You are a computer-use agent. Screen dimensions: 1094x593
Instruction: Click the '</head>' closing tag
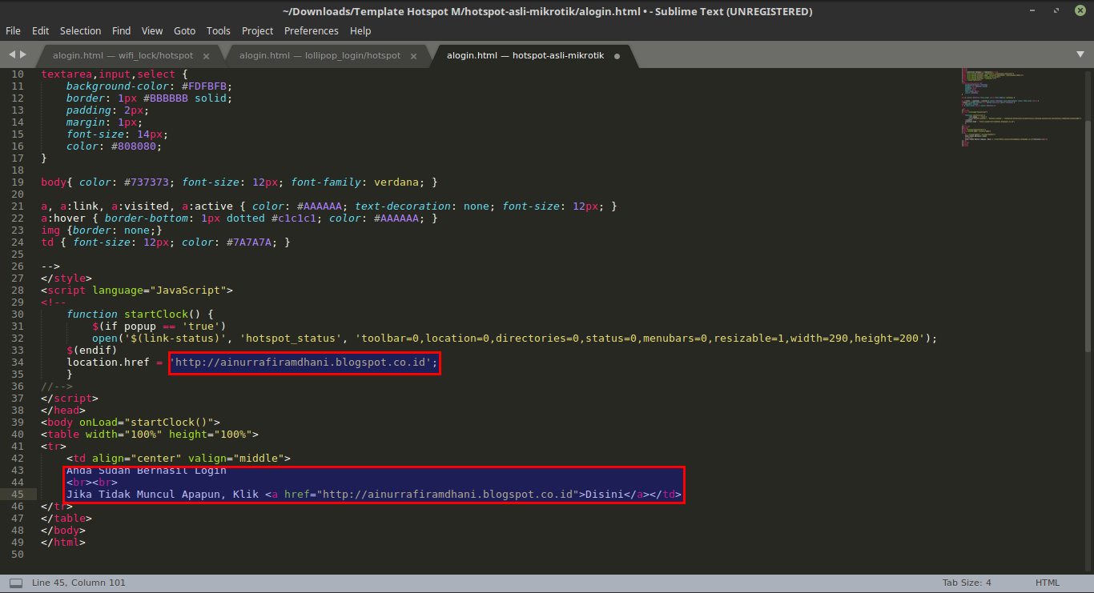(x=63, y=411)
